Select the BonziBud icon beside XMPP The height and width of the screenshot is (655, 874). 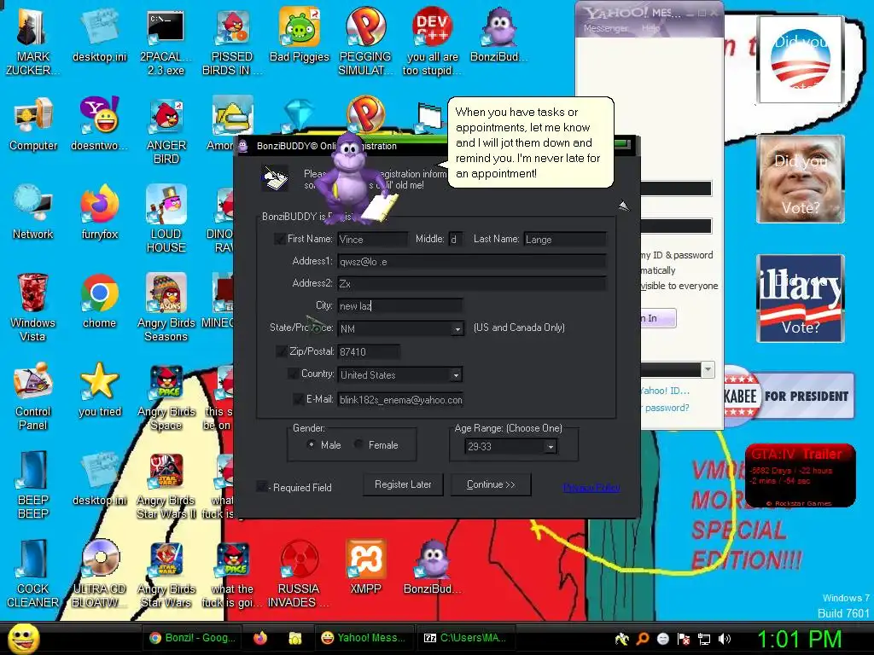coord(432,567)
